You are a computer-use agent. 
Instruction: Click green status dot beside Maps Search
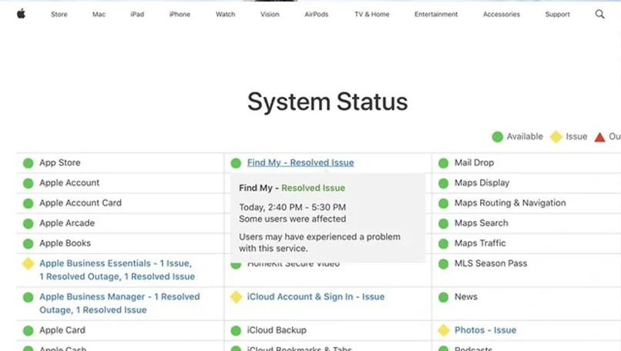[x=444, y=223]
